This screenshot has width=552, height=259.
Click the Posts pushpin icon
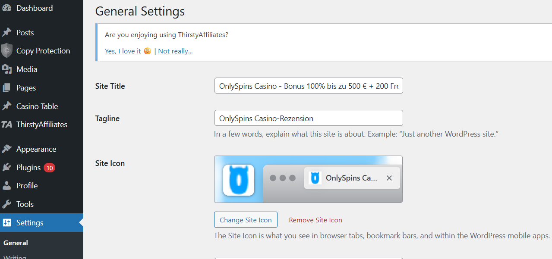6,33
